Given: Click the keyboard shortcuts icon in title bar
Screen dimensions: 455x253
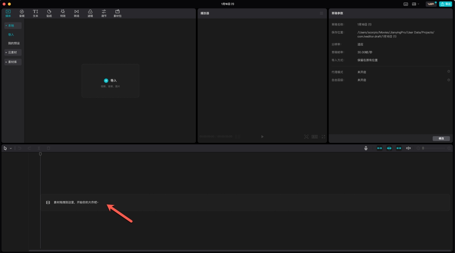Looking at the screenshot, I should pyautogui.click(x=406, y=4).
